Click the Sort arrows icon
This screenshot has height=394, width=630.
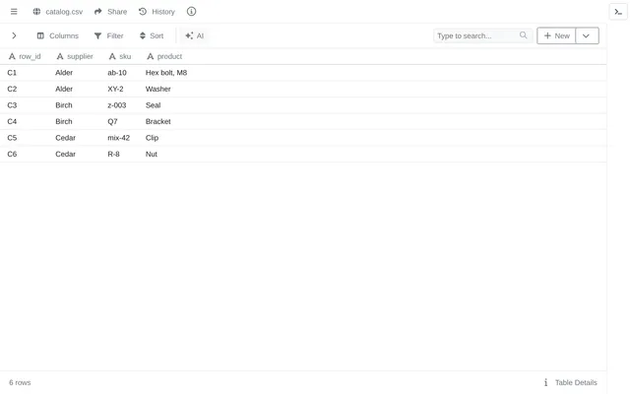(x=142, y=35)
